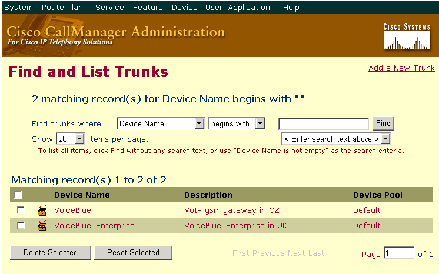The width and height of the screenshot is (439, 274).
Task: Click 'Matching record(s) 1 to 2 of 2' text
Action: [89, 180]
